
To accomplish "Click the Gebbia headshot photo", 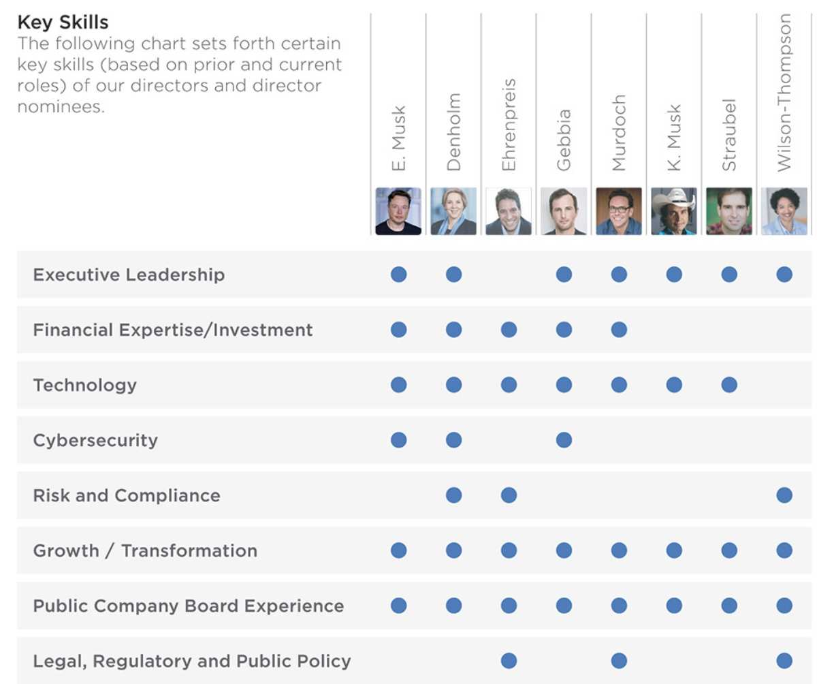I will click(x=564, y=211).
